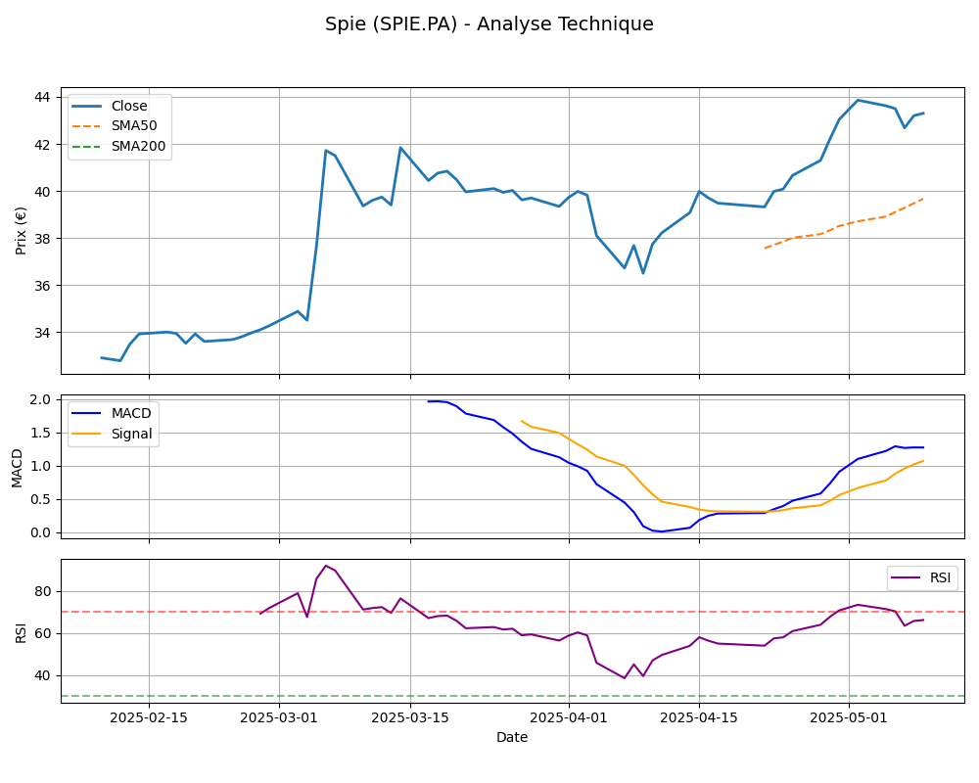Click the blue Close line swatch in legend
Viewport: 979px width, 783px height.
(x=87, y=106)
